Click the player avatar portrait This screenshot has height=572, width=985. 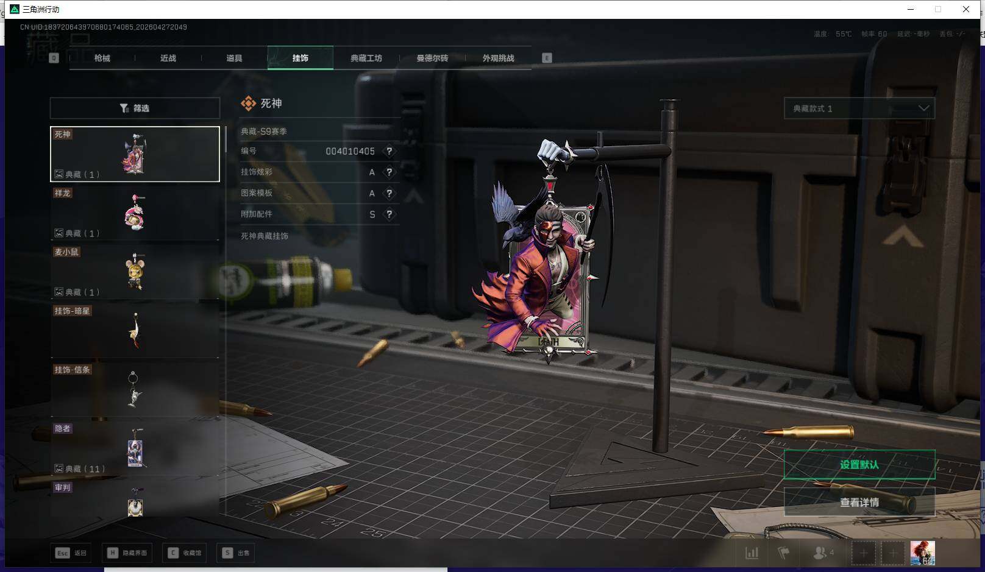click(922, 553)
